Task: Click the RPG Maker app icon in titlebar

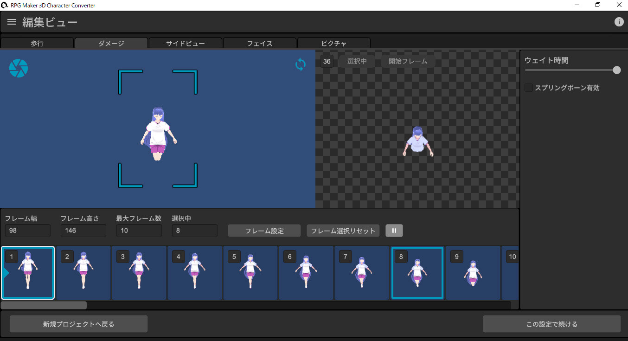Action: [5, 5]
